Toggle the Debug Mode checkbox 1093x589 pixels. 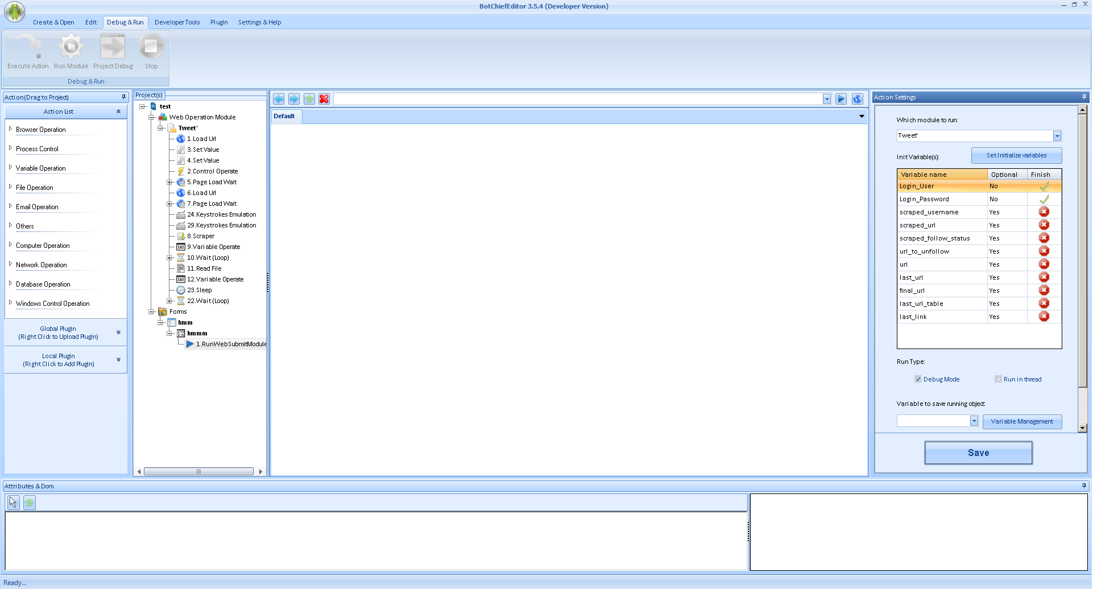coord(918,379)
